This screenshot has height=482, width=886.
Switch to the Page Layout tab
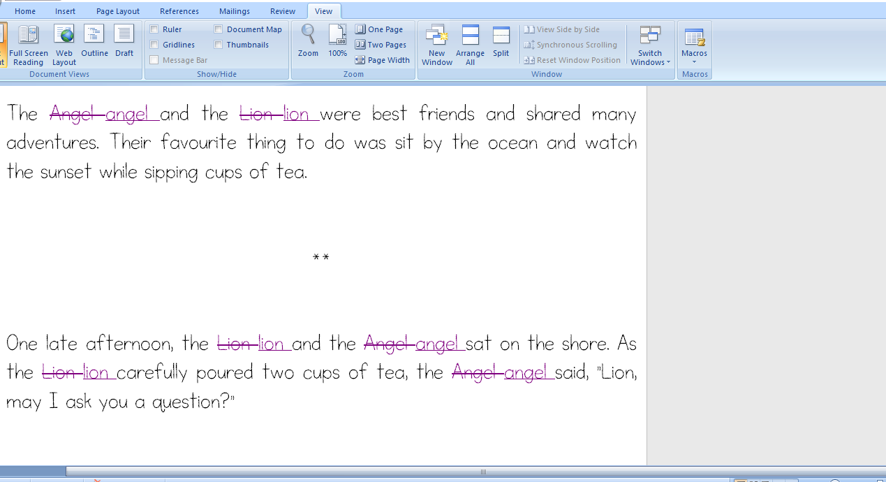tap(118, 11)
